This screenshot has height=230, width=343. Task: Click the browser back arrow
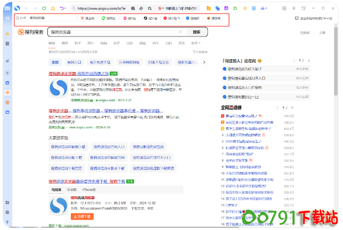pos(27,9)
